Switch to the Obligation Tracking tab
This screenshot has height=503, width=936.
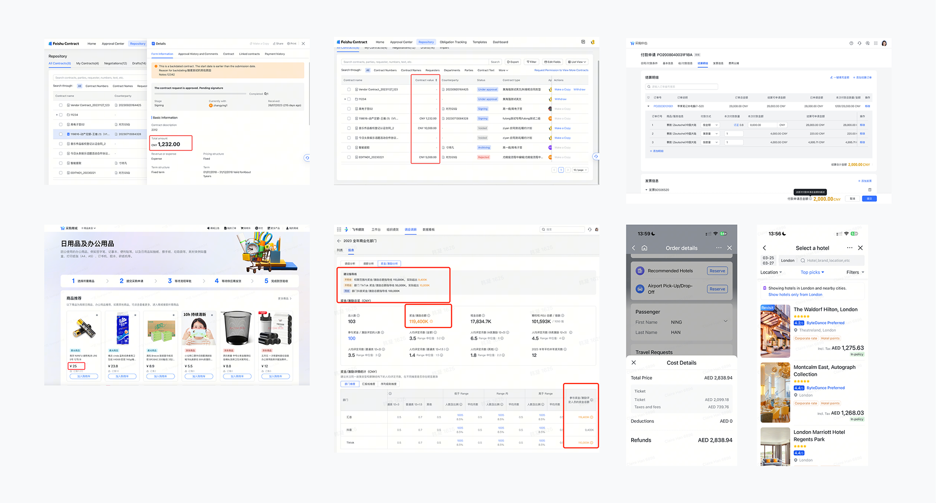click(x=453, y=42)
